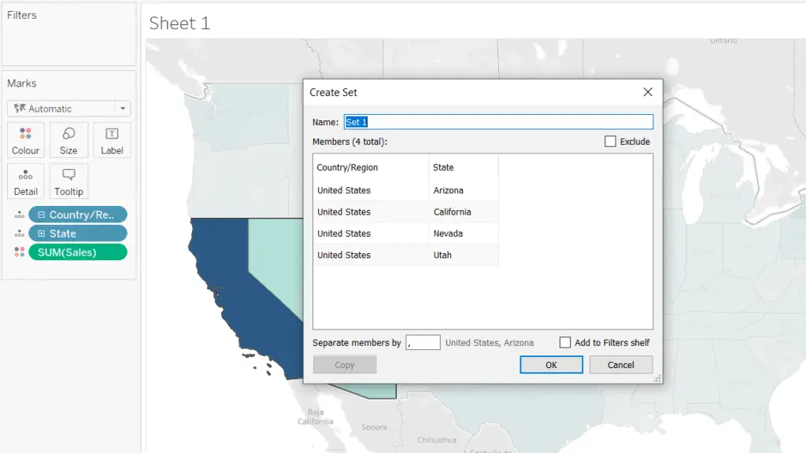Select the Nevada row in members list
The width and height of the screenshot is (806, 453).
click(405, 233)
